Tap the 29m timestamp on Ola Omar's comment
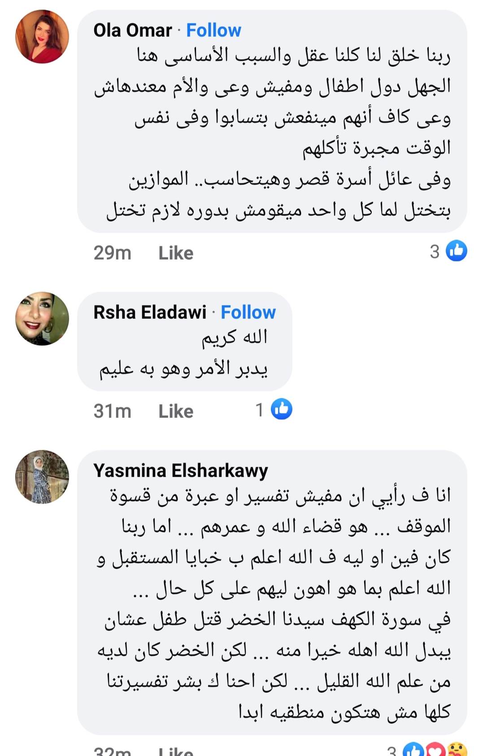483x756 pixels. [x=112, y=253]
